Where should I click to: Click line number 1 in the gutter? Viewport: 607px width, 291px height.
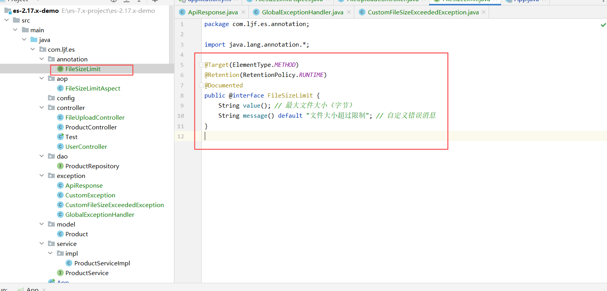click(x=182, y=24)
